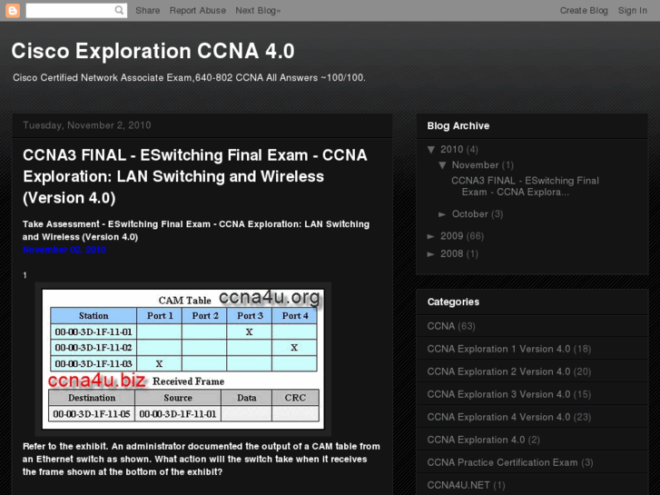Expand the October archive triangle

pyautogui.click(x=442, y=214)
